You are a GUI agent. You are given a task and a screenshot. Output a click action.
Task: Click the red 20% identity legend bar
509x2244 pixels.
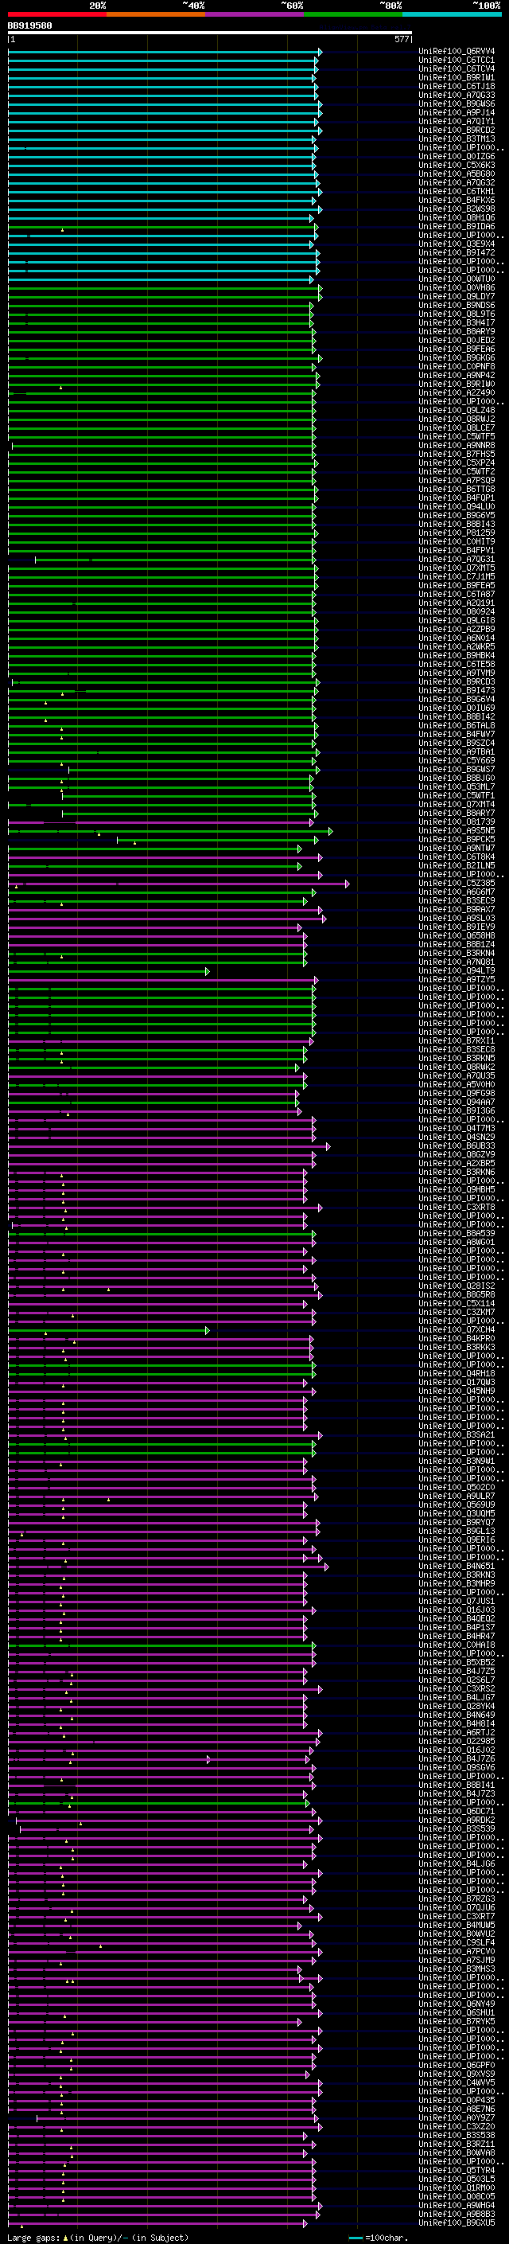click(x=57, y=14)
